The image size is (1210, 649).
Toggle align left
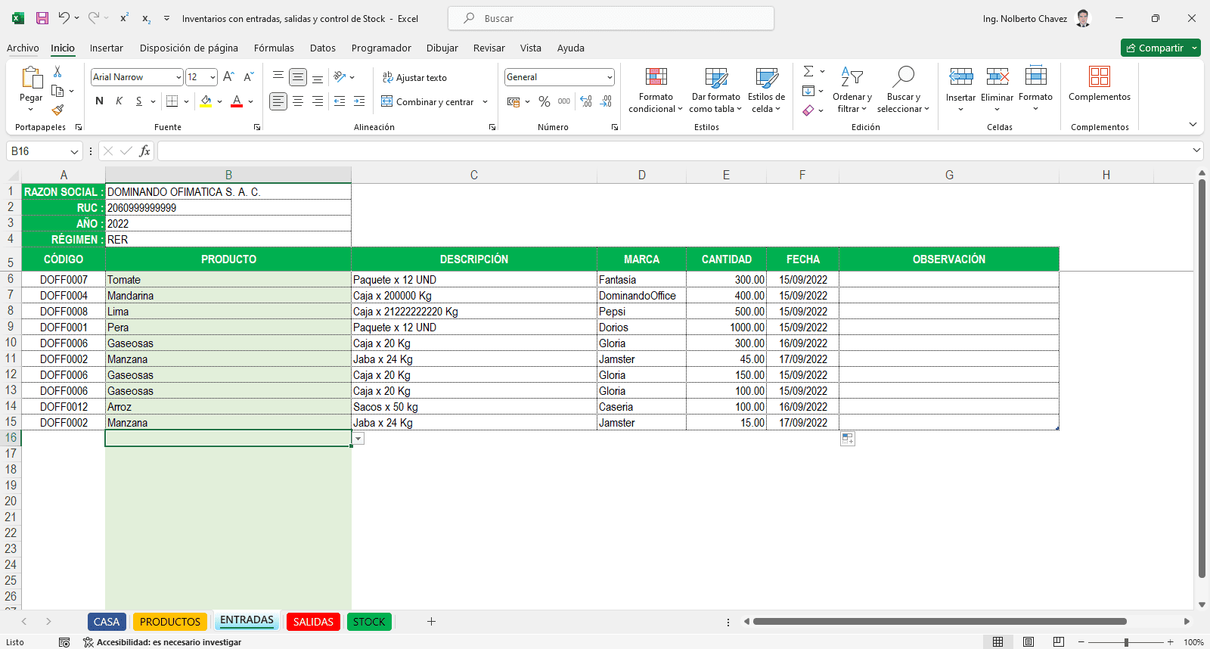click(x=278, y=101)
